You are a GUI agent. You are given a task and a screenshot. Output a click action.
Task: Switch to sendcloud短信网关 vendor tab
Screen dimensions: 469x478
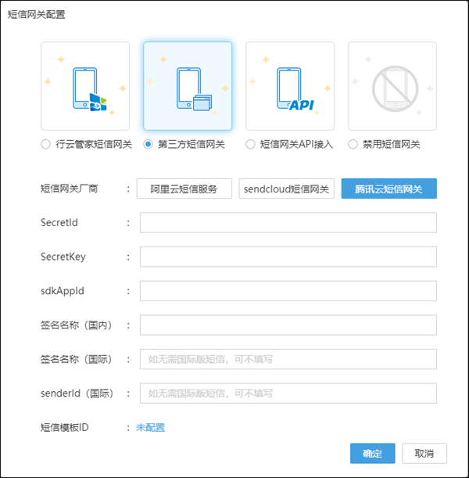pyautogui.click(x=287, y=189)
